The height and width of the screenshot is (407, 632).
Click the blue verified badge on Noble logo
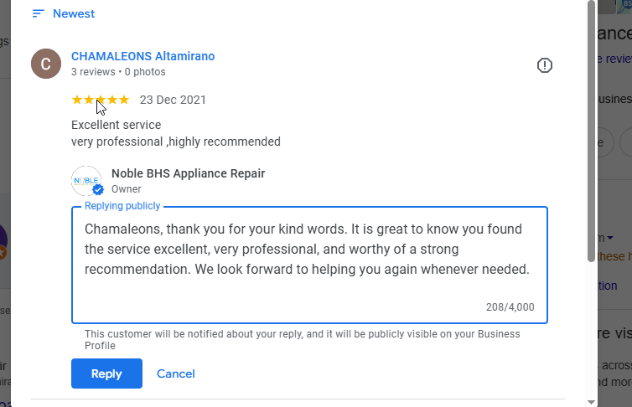click(x=97, y=189)
